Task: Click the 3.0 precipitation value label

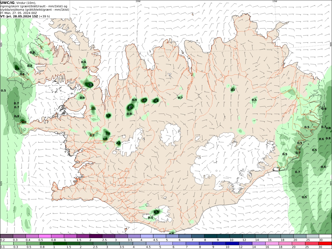Action: 130,108
